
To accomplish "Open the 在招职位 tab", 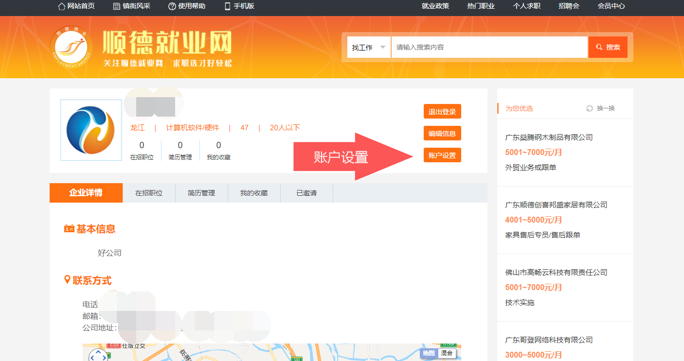I will pos(149,193).
